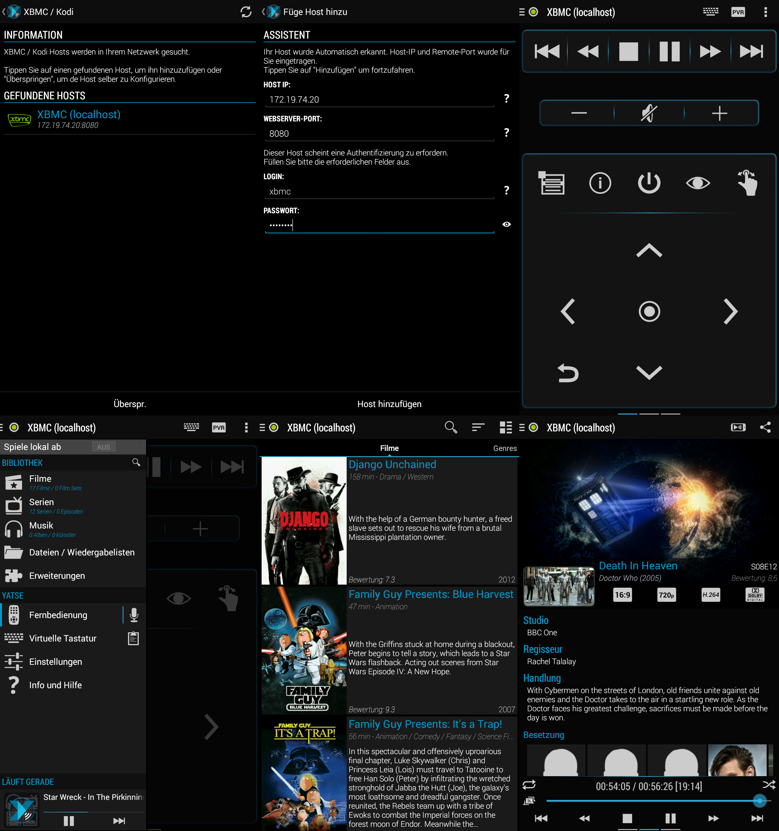This screenshot has height=831, width=779.
Task: Rewind playback in top remote panel
Action: click(587, 51)
